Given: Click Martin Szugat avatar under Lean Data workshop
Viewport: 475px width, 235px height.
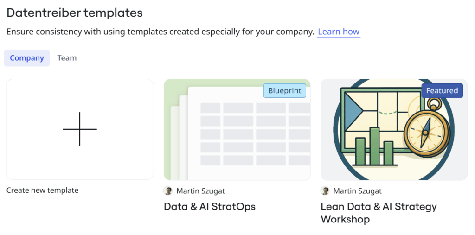Looking at the screenshot, I should point(325,191).
